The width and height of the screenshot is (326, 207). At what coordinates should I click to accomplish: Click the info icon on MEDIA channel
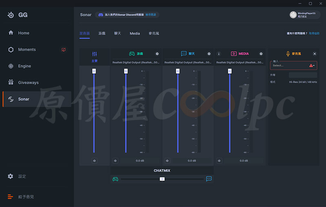point(219,54)
